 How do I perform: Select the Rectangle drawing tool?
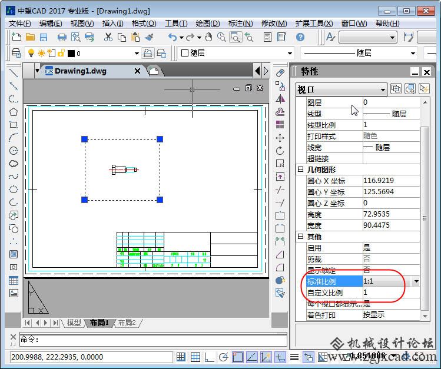[x=13, y=125]
